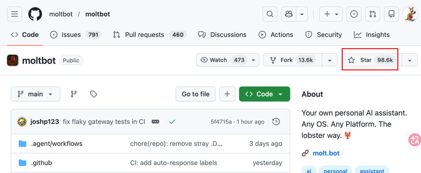Viewport: 421px width, 173px height.
Task: Click the Go to file button
Action: (x=196, y=94)
